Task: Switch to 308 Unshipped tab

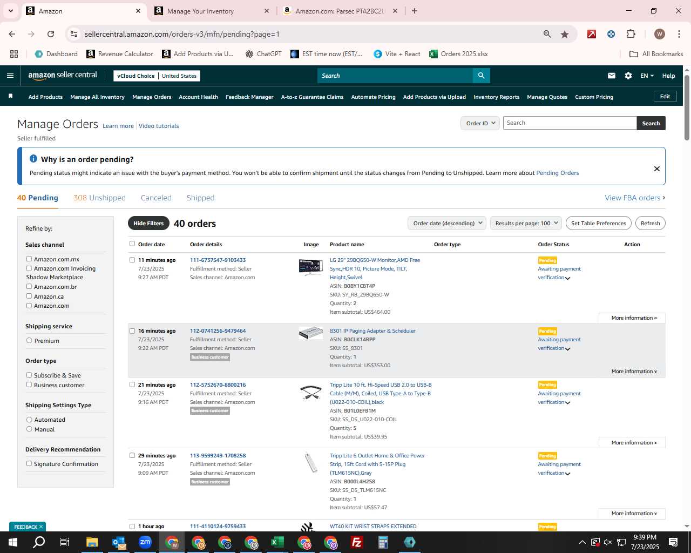Action: tap(99, 198)
